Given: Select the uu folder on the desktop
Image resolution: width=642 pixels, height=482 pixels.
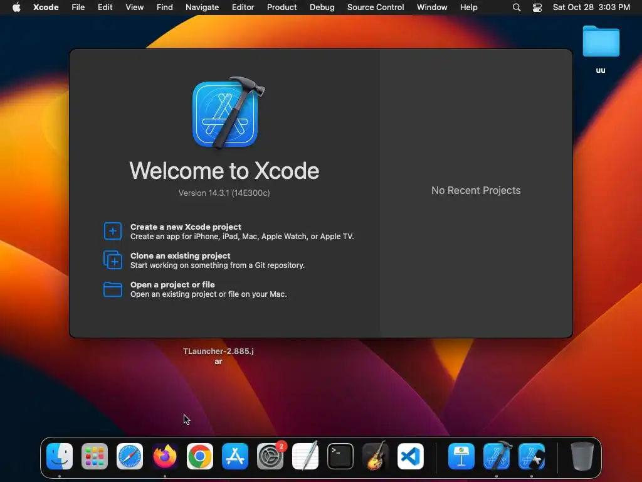Looking at the screenshot, I should coord(601,41).
